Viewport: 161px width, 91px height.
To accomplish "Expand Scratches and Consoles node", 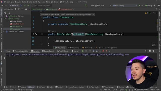I will [x=4, y=32].
